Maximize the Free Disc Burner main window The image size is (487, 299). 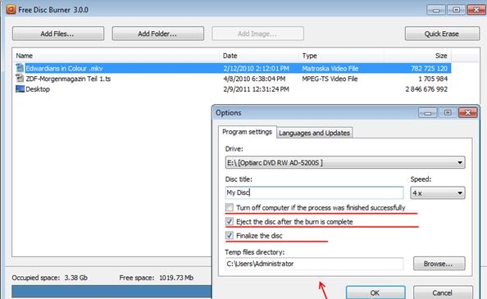tap(456, 10)
